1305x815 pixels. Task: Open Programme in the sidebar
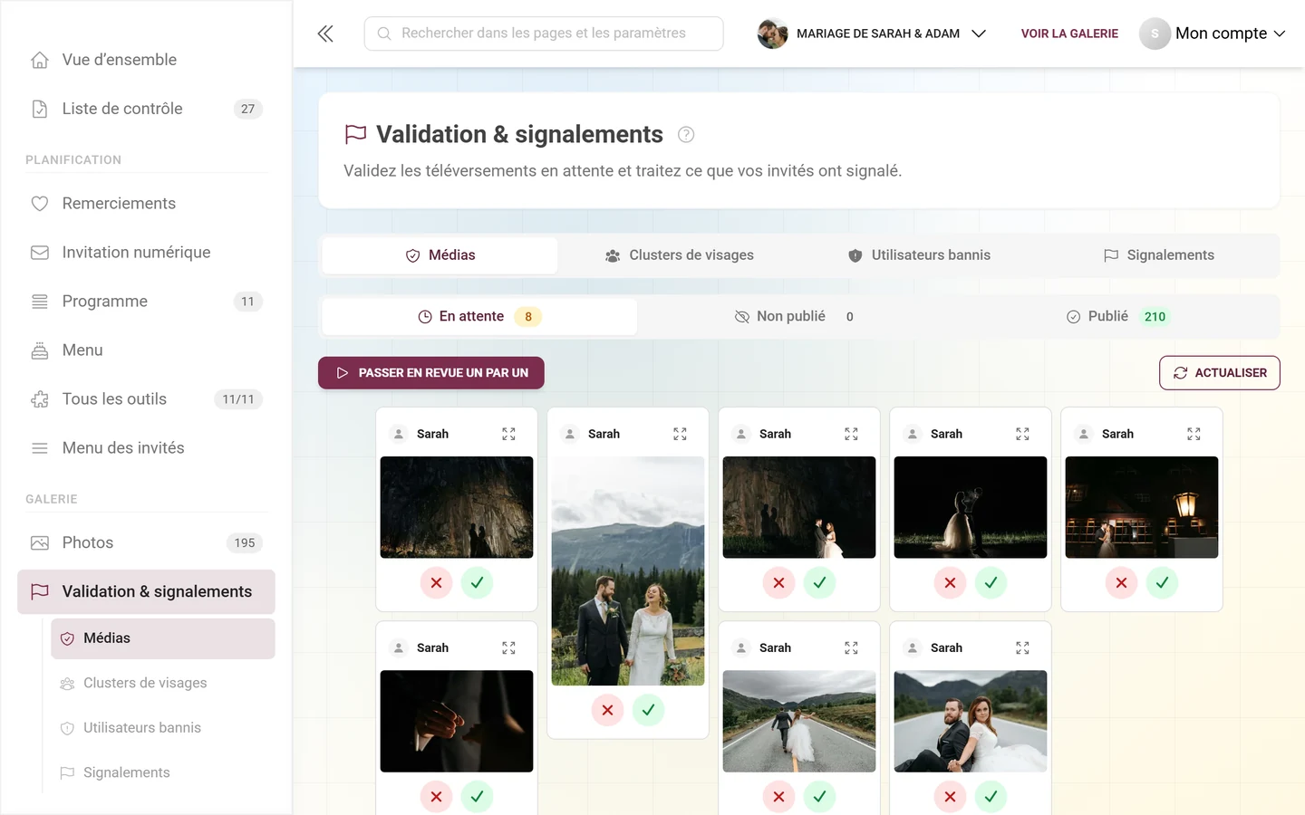click(146, 302)
